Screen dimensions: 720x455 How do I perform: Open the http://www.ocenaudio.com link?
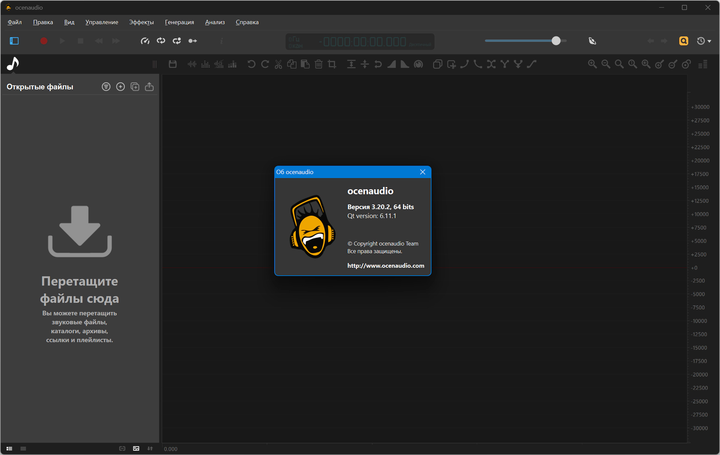(386, 266)
